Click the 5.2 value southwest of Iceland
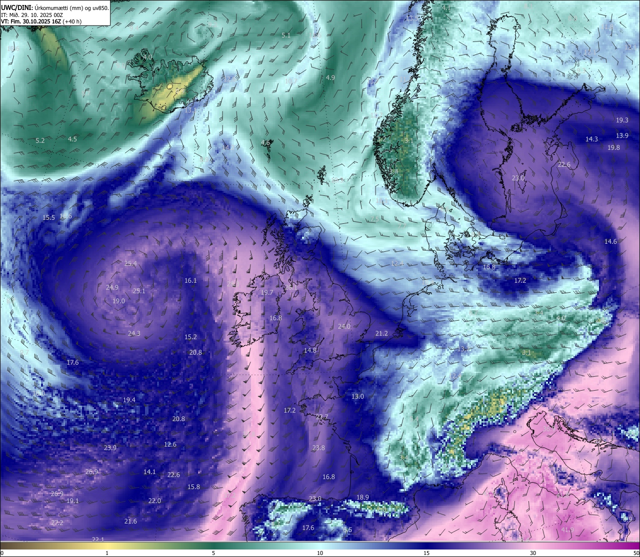The height and width of the screenshot is (557, 640). point(40,141)
